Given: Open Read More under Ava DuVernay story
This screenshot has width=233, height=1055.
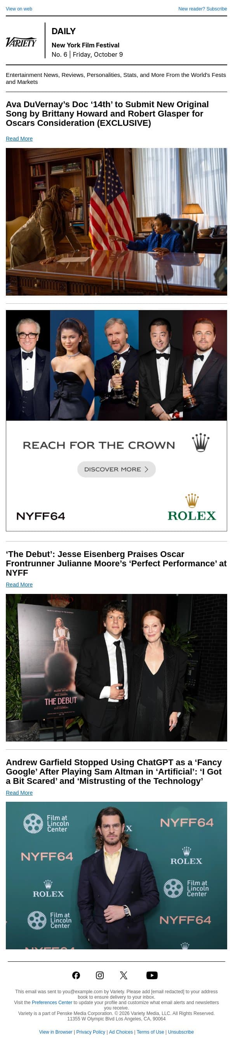Looking at the screenshot, I should click(19, 139).
